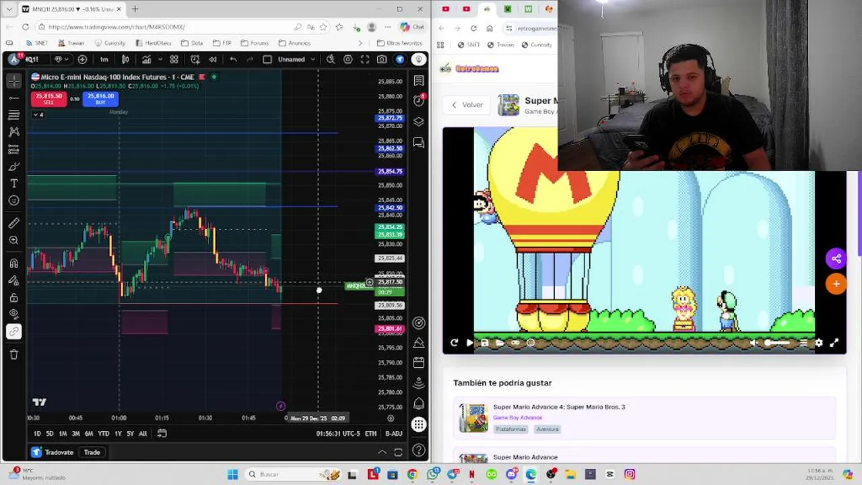
Task: Select the zoom in tool
Action: [14, 240]
